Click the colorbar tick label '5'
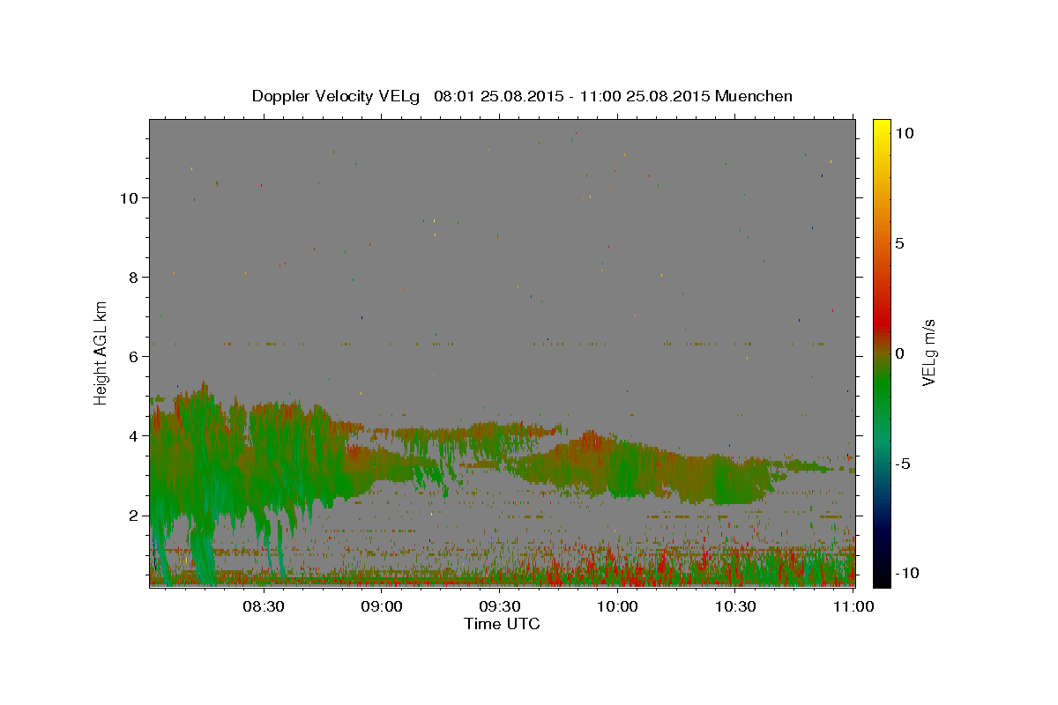The width and height of the screenshot is (1058, 705). 899,243
